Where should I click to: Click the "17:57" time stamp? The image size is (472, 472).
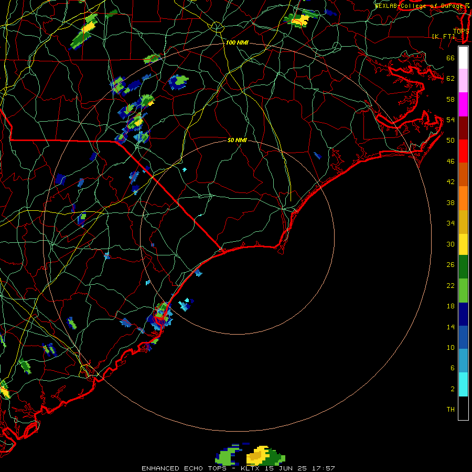tap(324, 468)
